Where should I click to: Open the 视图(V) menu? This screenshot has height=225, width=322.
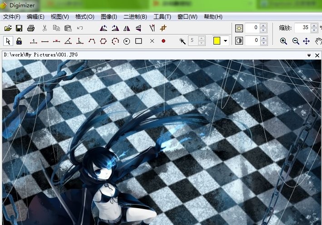60,17
